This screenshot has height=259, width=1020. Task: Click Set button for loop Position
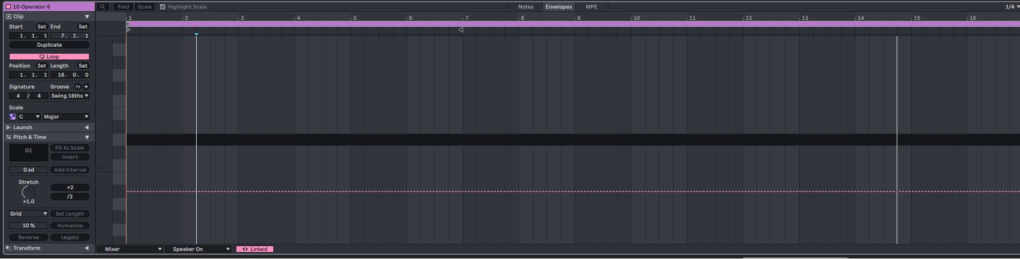(x=42, y=66)
